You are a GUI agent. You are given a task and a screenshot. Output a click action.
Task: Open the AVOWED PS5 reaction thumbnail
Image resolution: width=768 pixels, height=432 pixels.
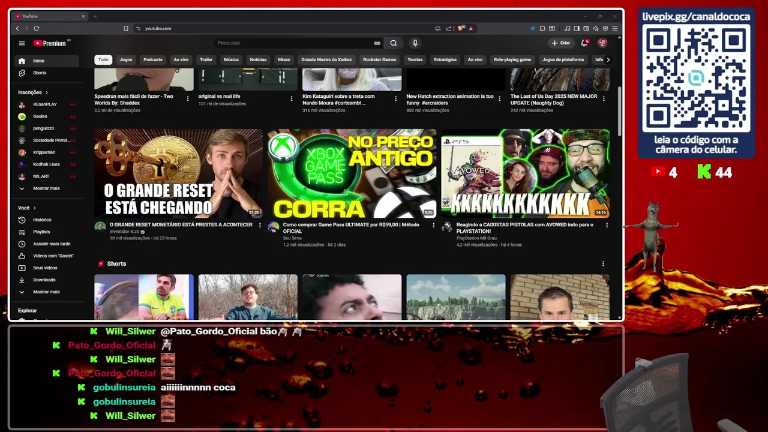coord(525,173)
